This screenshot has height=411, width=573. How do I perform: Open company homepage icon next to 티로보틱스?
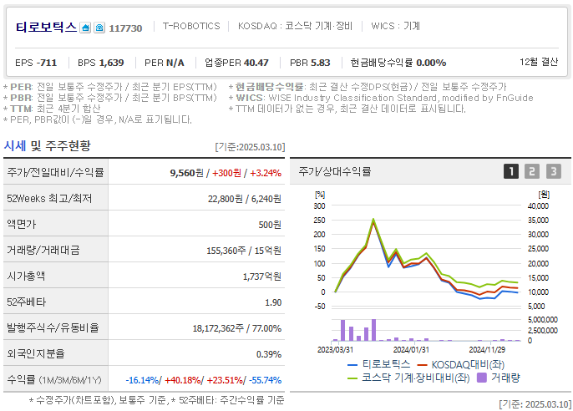tap(85, 28)
